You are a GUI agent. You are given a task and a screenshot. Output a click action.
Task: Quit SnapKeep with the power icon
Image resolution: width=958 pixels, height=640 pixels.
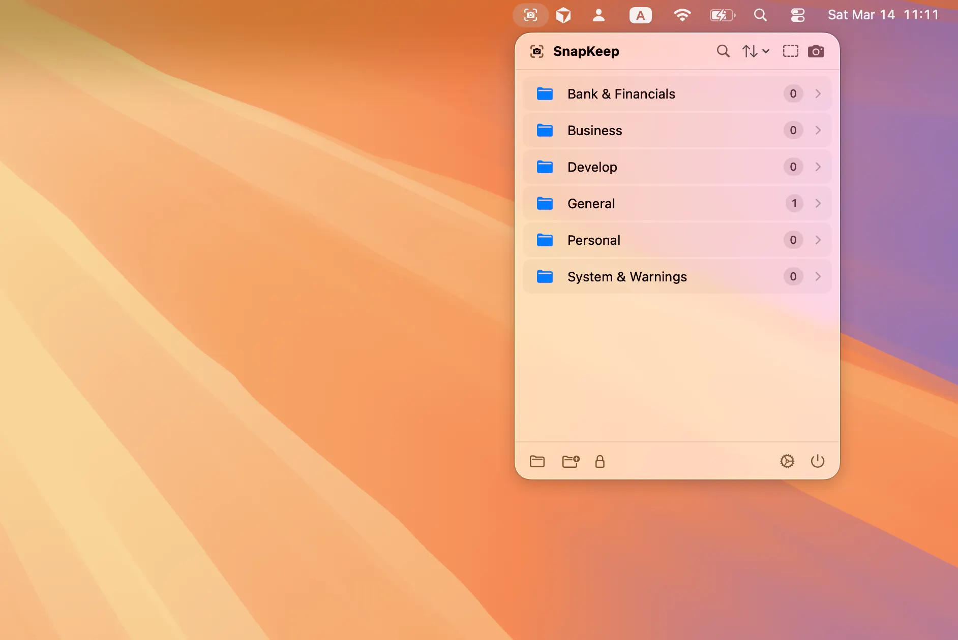818,461
